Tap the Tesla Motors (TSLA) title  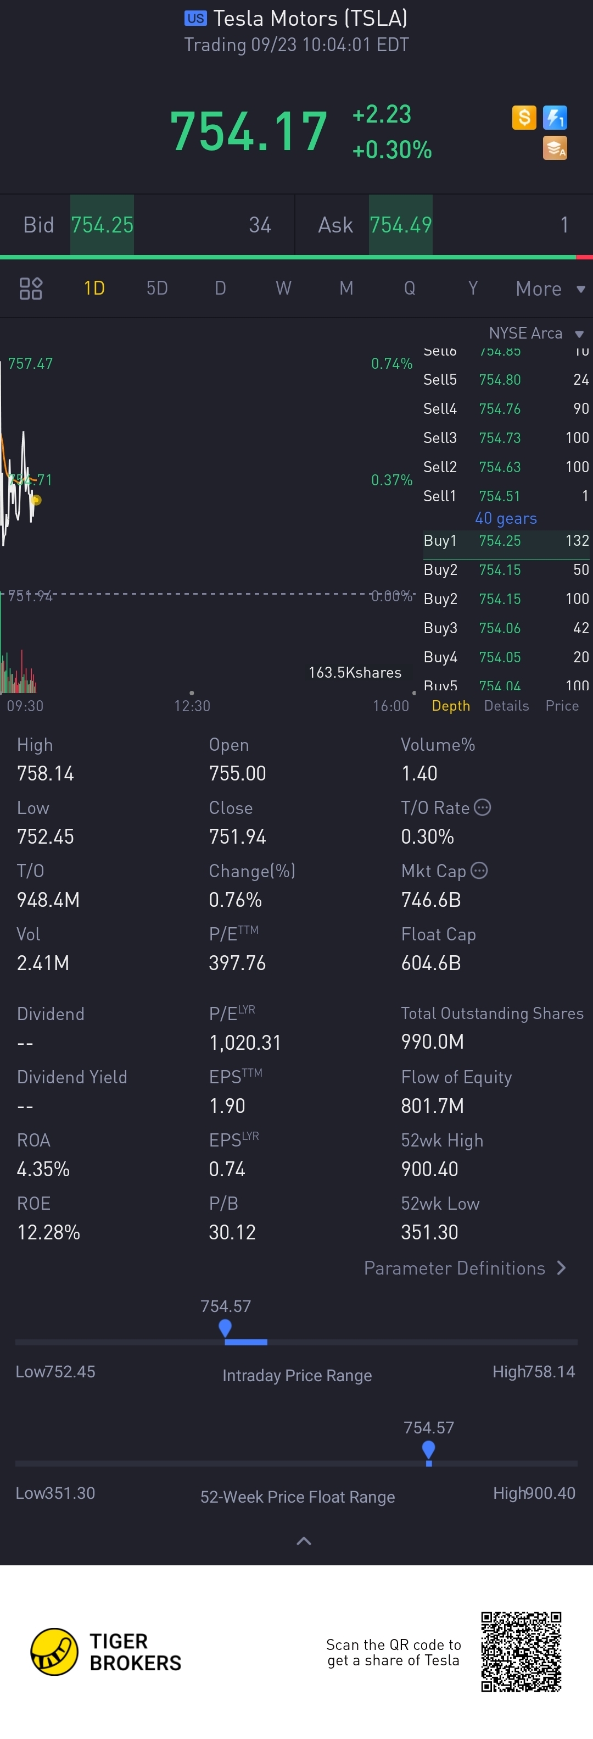[x=310, y=18]
